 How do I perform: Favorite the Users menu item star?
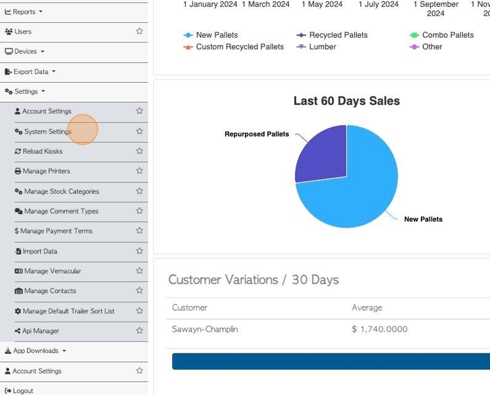140,31
